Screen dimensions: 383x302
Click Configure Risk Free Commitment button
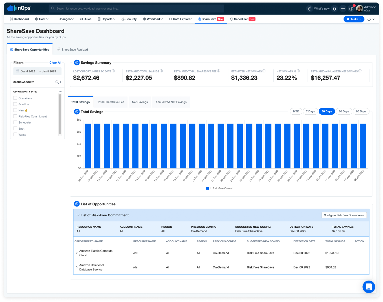344,215
